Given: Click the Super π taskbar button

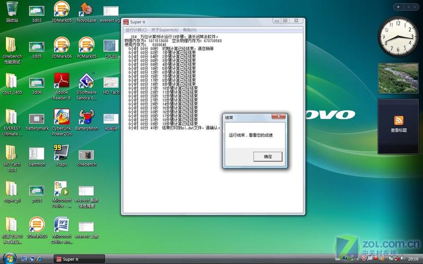Looking at the screenshot, I should tap(79, 259).
